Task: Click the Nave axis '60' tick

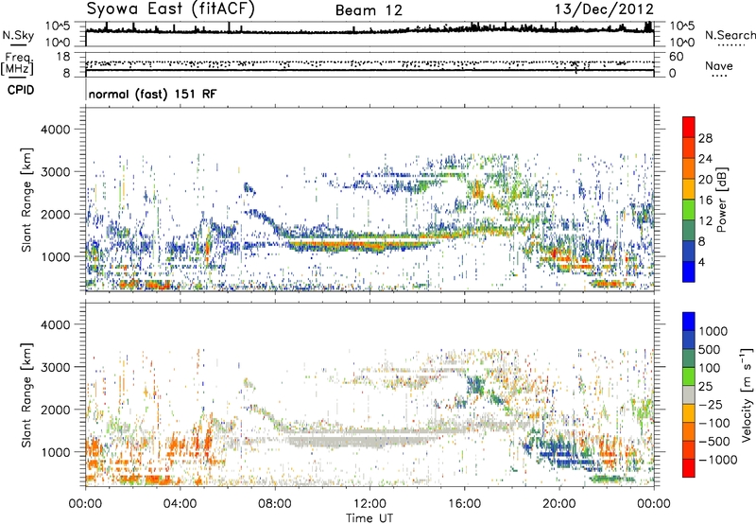Action: pyautogui.click(x=677, y=57)
